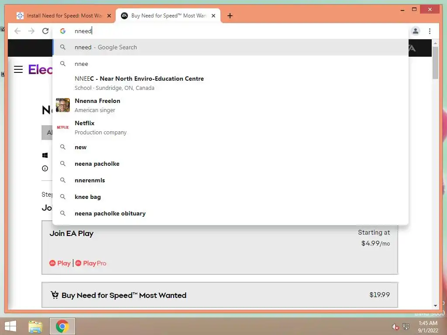Close the Install Need for Speed tab
The height and width of the screenshot is (335, 447).
(x=109, y=16)
